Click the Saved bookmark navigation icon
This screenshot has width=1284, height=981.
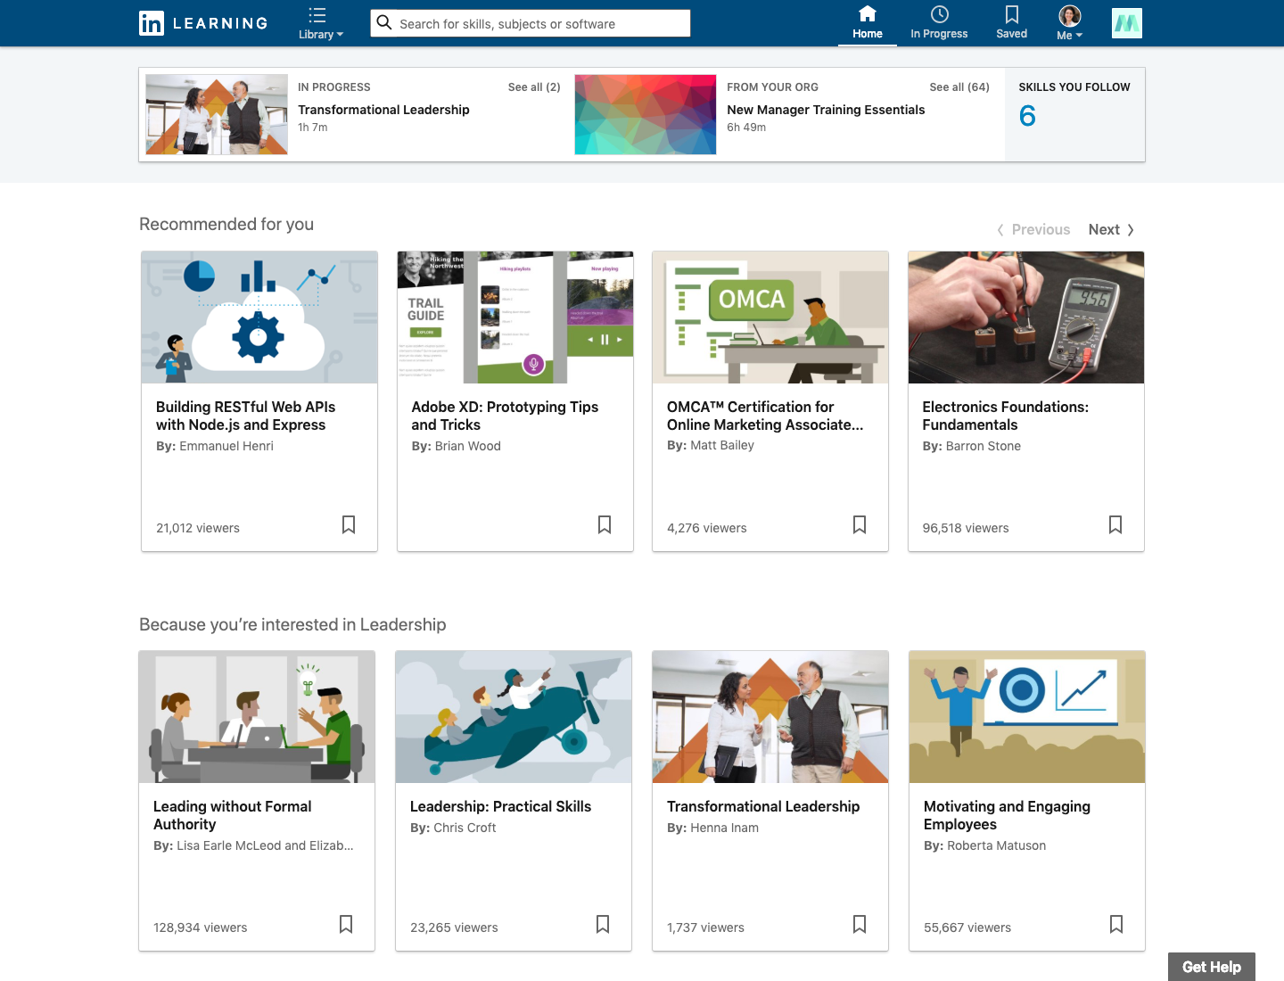tap(1011, 15)
